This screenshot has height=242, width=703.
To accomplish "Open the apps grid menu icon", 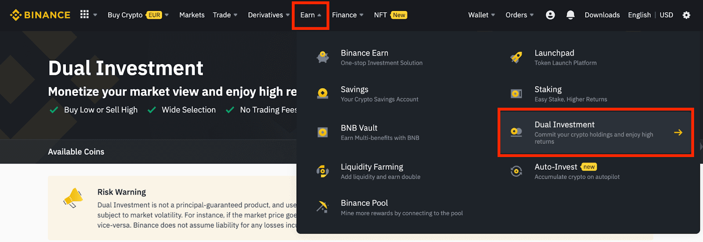I will coord(84,14).
